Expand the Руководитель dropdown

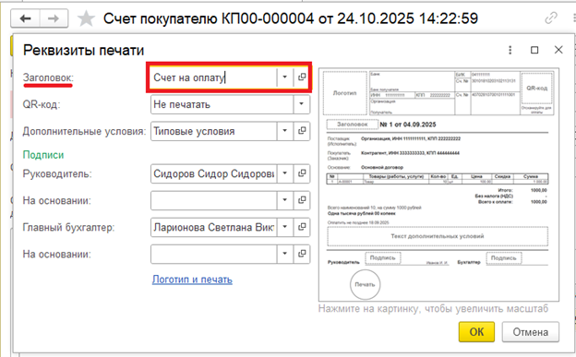pos(284,173)
